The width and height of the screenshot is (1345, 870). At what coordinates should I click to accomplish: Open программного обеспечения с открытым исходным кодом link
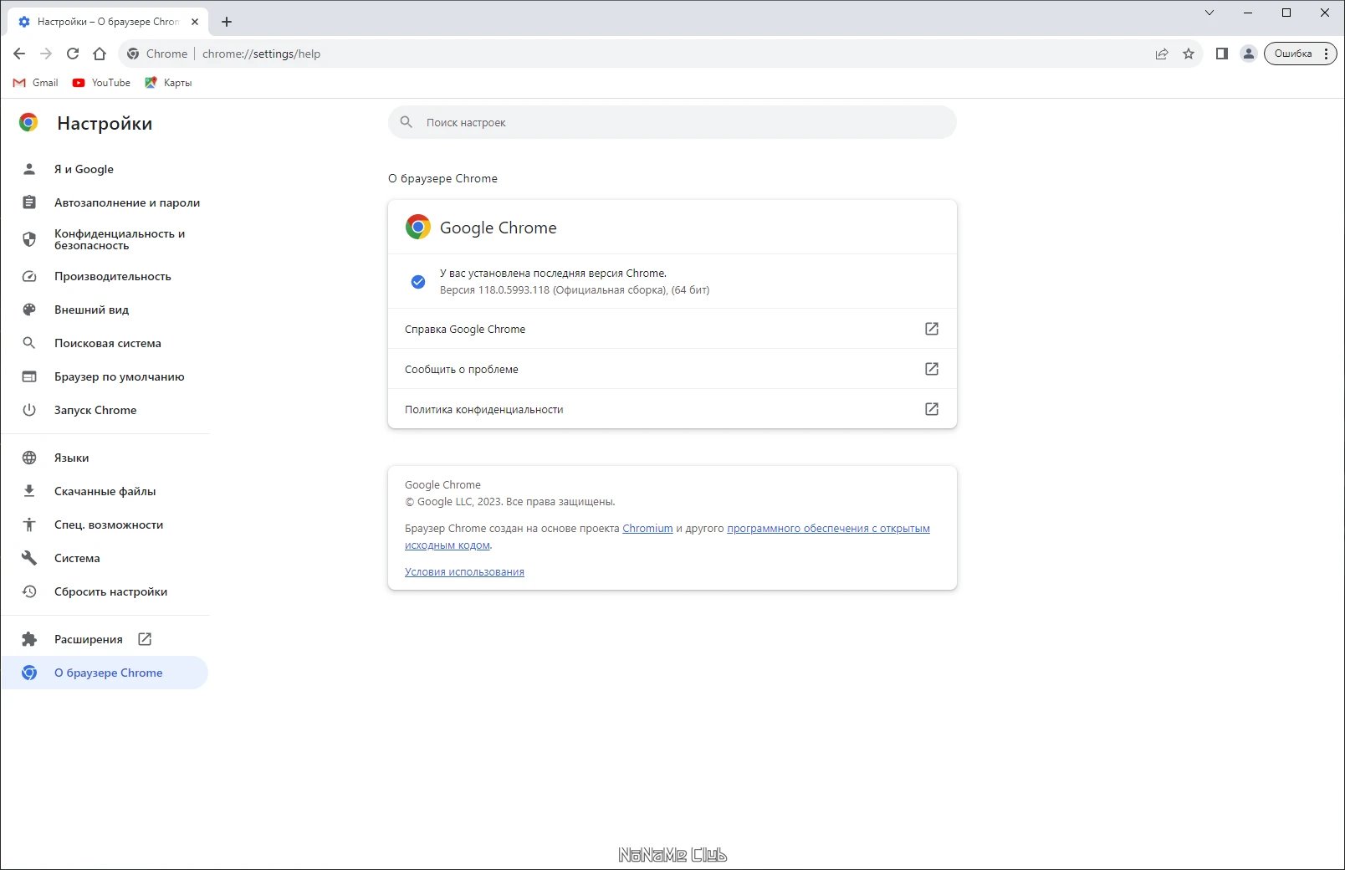tap(828, 529)
